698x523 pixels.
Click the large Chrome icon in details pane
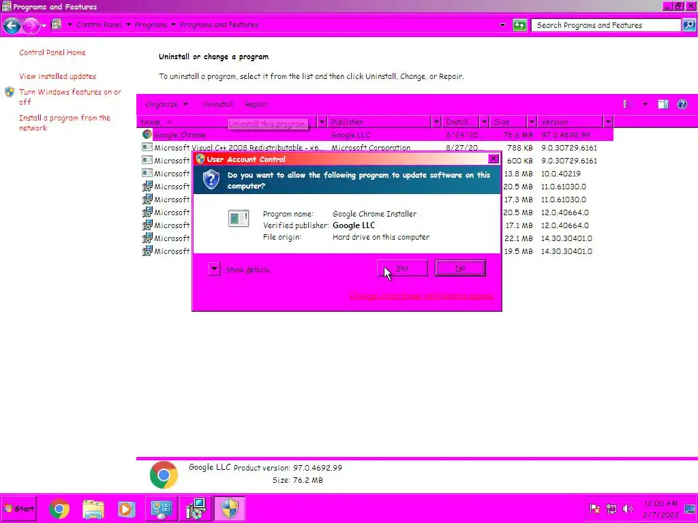coord(164,475)
